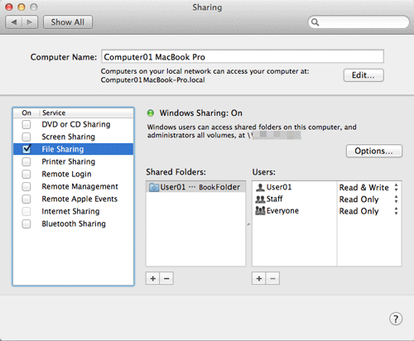Image resolution: width=414 pixels, height=341 pixels.
Task: Add a user with plus button
Action: (259, 278)
